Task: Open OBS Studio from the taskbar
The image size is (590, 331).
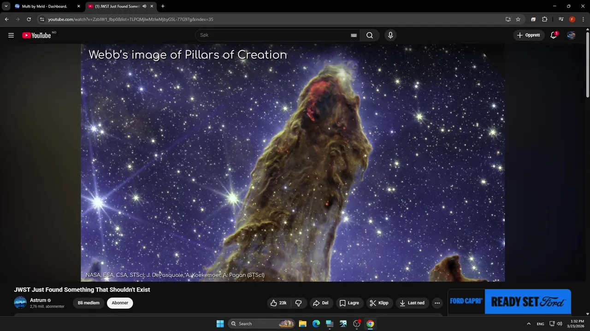Action: click(x=356, y=324)
